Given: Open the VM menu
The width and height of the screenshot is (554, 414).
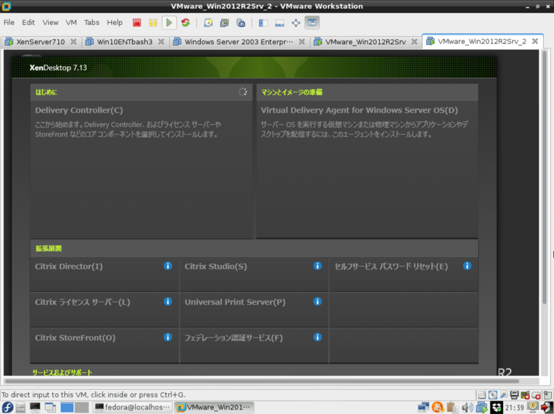Looking at the screenshot, I should coord(71,23).
